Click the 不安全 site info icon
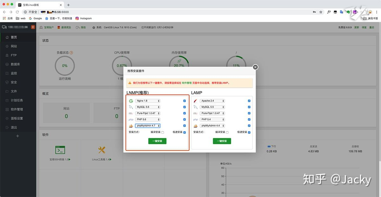Viewport: 381px width, 197px height. pos(25,12)
